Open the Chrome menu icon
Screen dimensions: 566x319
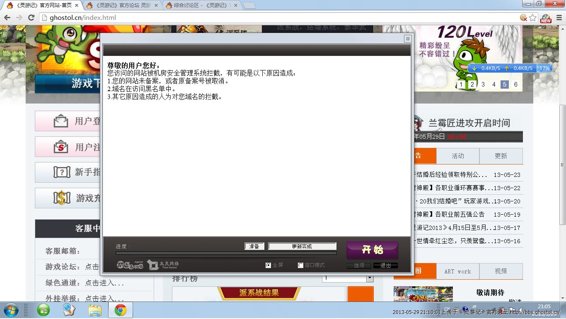point(559,17)
